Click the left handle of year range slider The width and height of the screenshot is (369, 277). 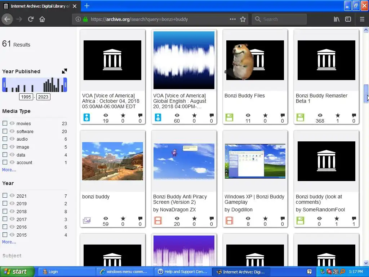coord(4,85)
